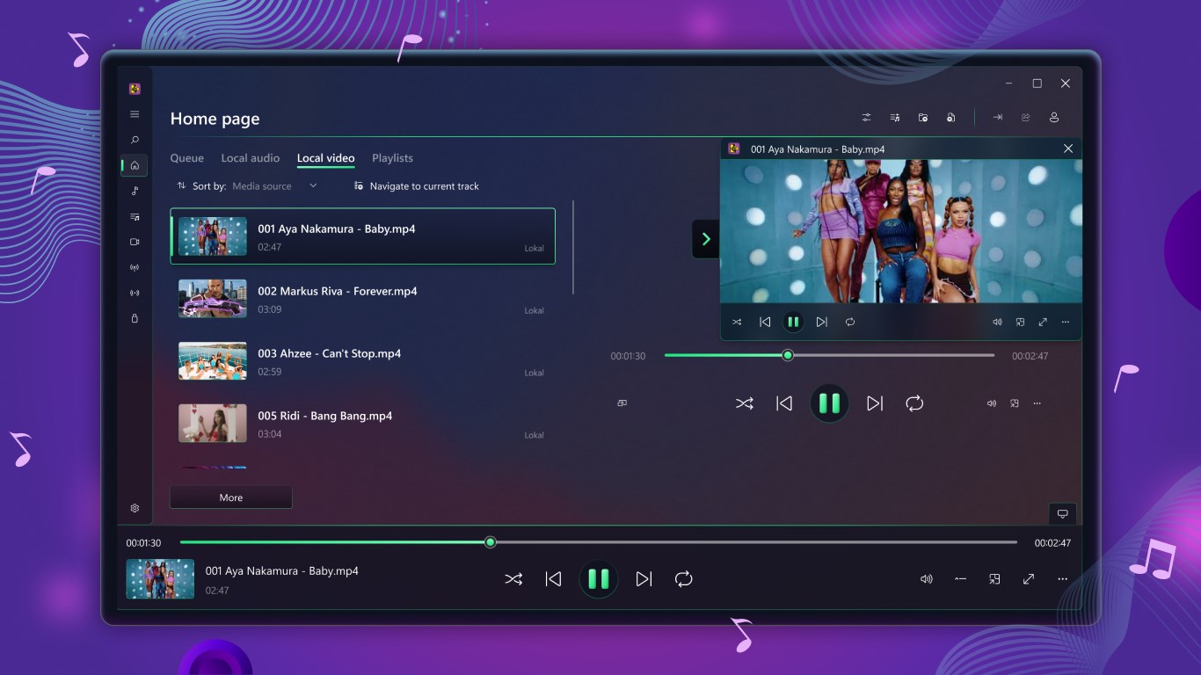This screenshot has width=1201, height=675.
Task: Click the green chevron beside video window
Action: (x=705, y=239)
